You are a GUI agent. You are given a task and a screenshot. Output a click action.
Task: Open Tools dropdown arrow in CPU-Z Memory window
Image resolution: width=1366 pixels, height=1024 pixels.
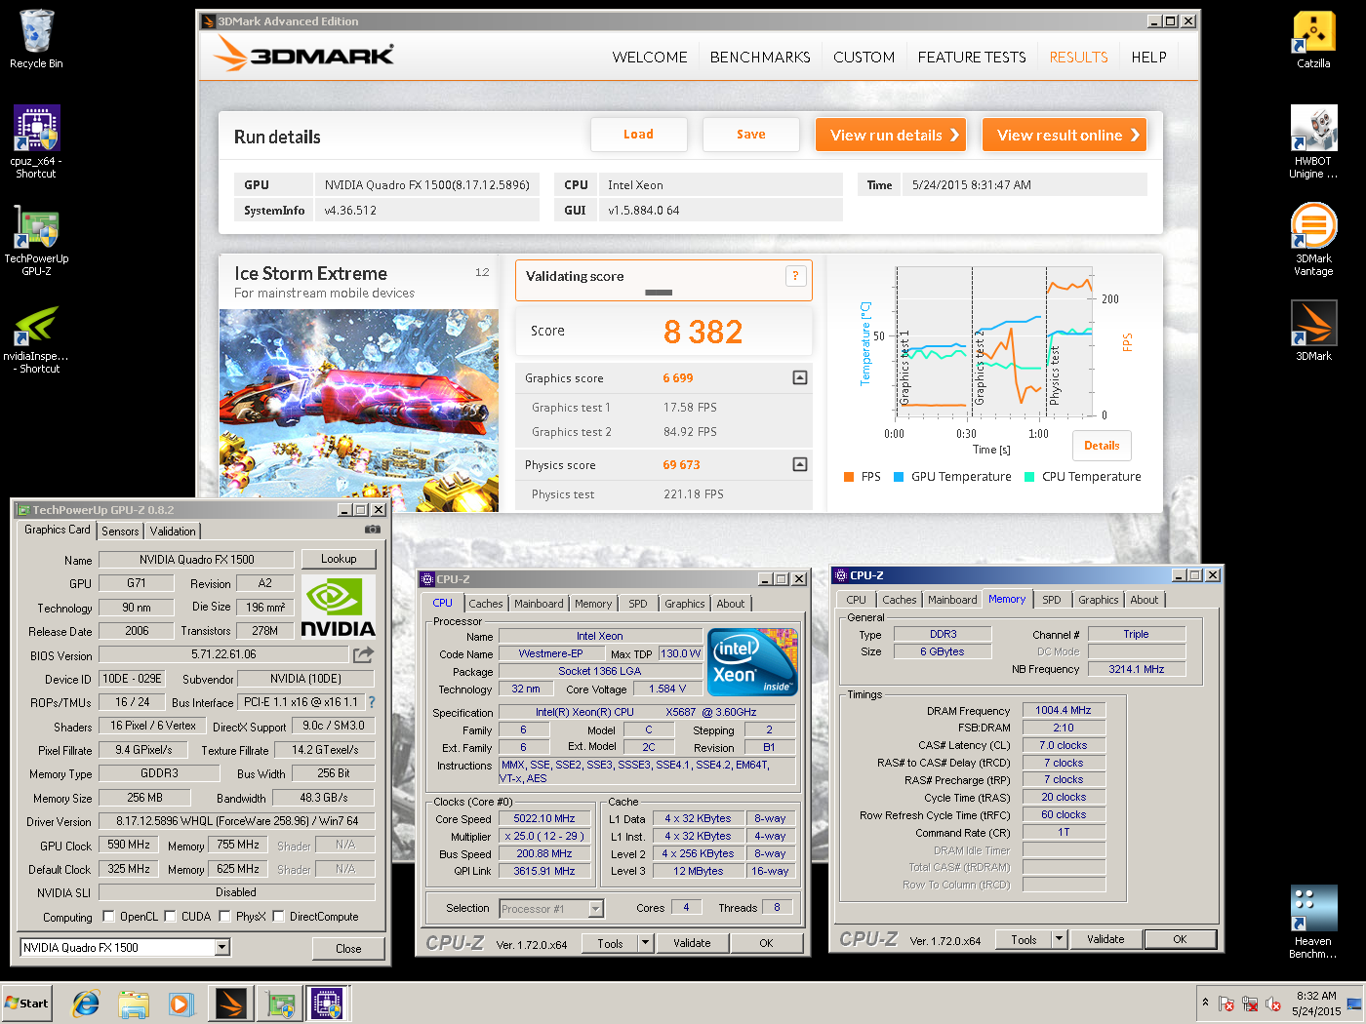(x=1059, y=939)
